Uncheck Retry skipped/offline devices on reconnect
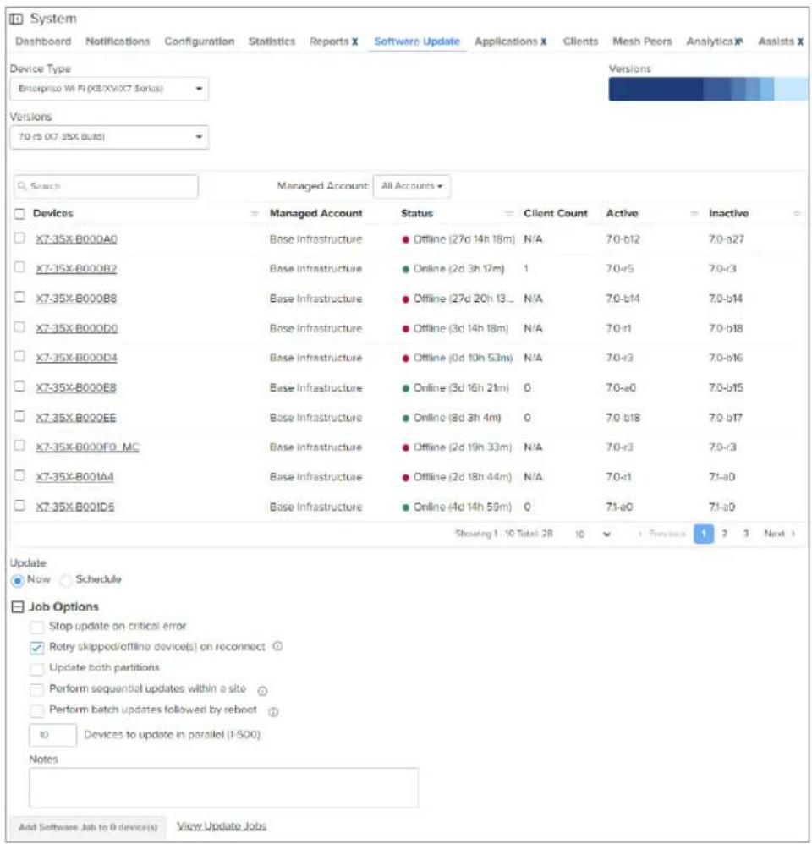The width and height of the screenshot is (812, 844). [x=36, y=648]
